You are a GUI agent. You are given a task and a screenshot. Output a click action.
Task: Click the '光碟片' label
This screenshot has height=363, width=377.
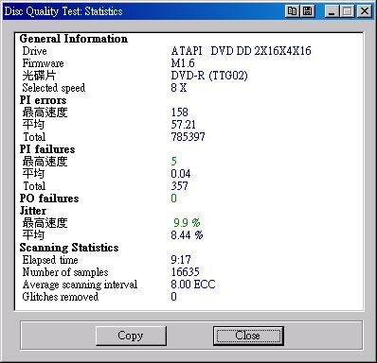[x=39, y=76]
